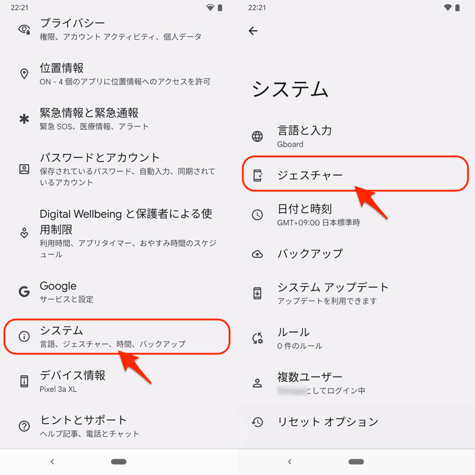The width and height of the screenshot is (475, 475).
Task: Tap the left screen home pill
Action: pyautogui.click(x=119, y=462)
